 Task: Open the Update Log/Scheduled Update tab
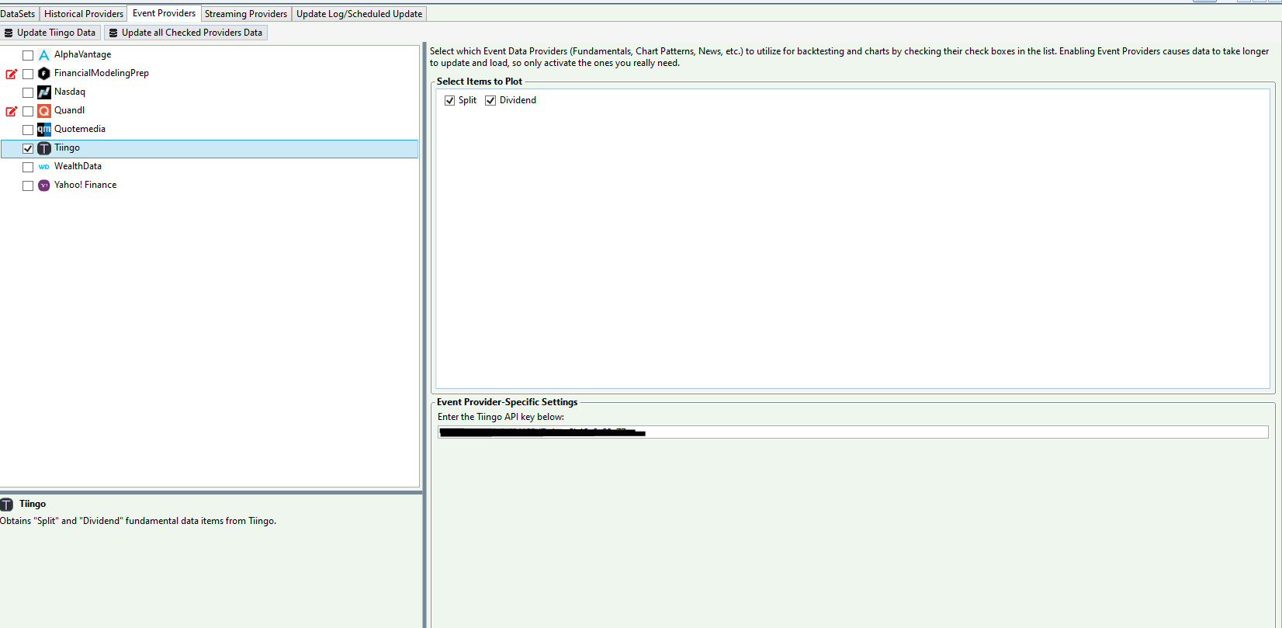click(x=359, y=14)
